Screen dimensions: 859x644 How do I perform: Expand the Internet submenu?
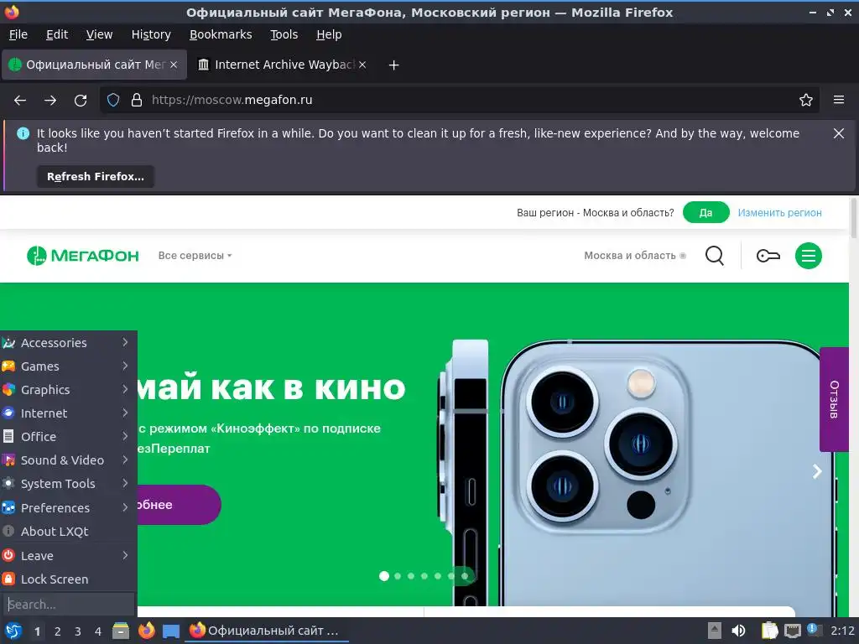67,413
